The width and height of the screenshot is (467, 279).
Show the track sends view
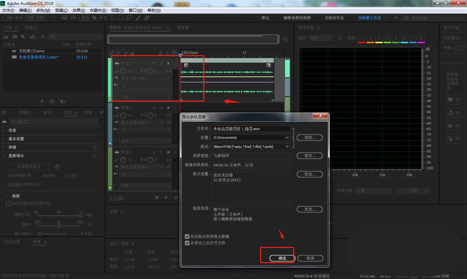coord(126,53)
